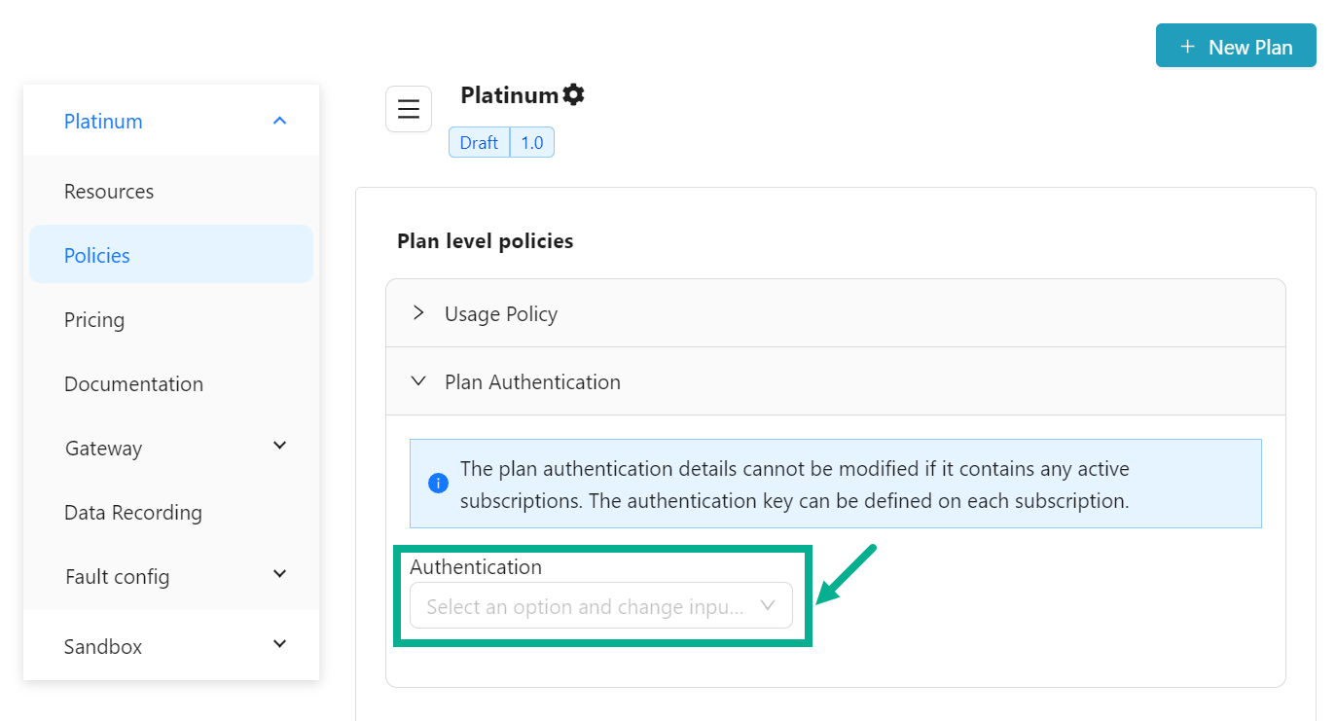The height and width of the screenshot is (721, 1336).
Task: Click the hamburger menu icon
Action: click(409, 109)
